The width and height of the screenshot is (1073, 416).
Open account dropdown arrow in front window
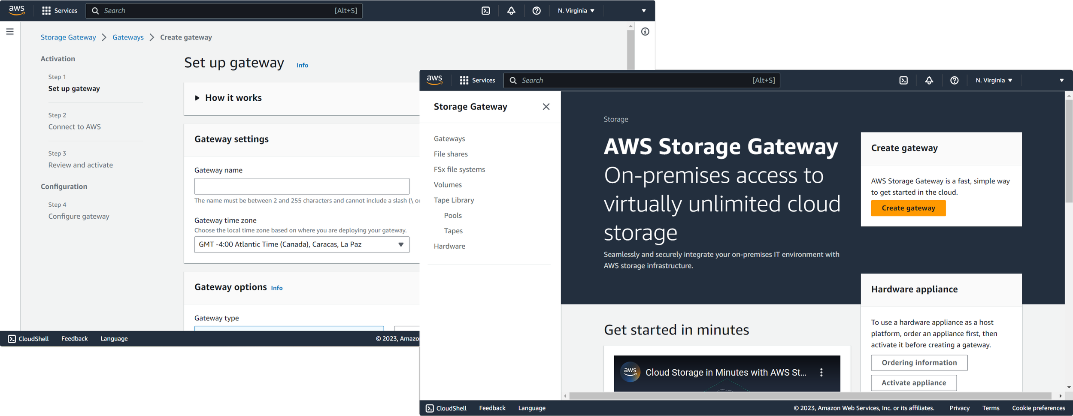pos(1061,80)
